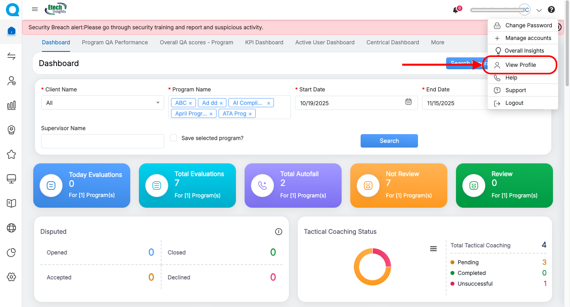Viewport: 570px width, 307px height.
Task: Select Logout from the user menu
Action: pos(514,103)
